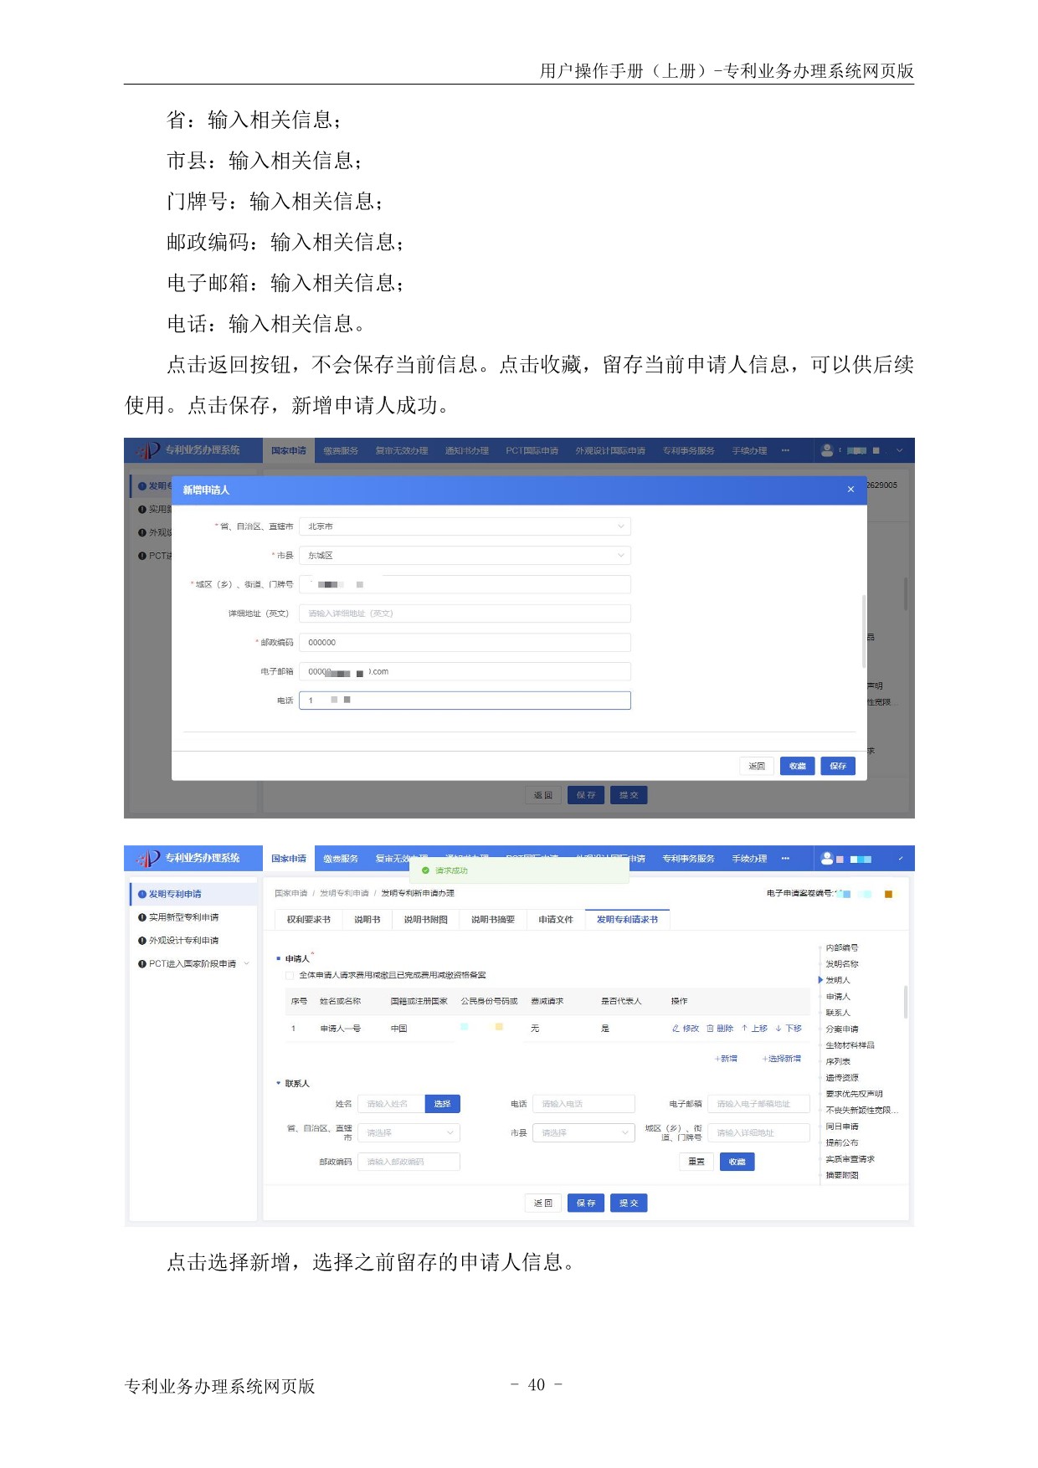
Task: Switch to the 权利要求书 tab
Action: (x=308, y=920)
